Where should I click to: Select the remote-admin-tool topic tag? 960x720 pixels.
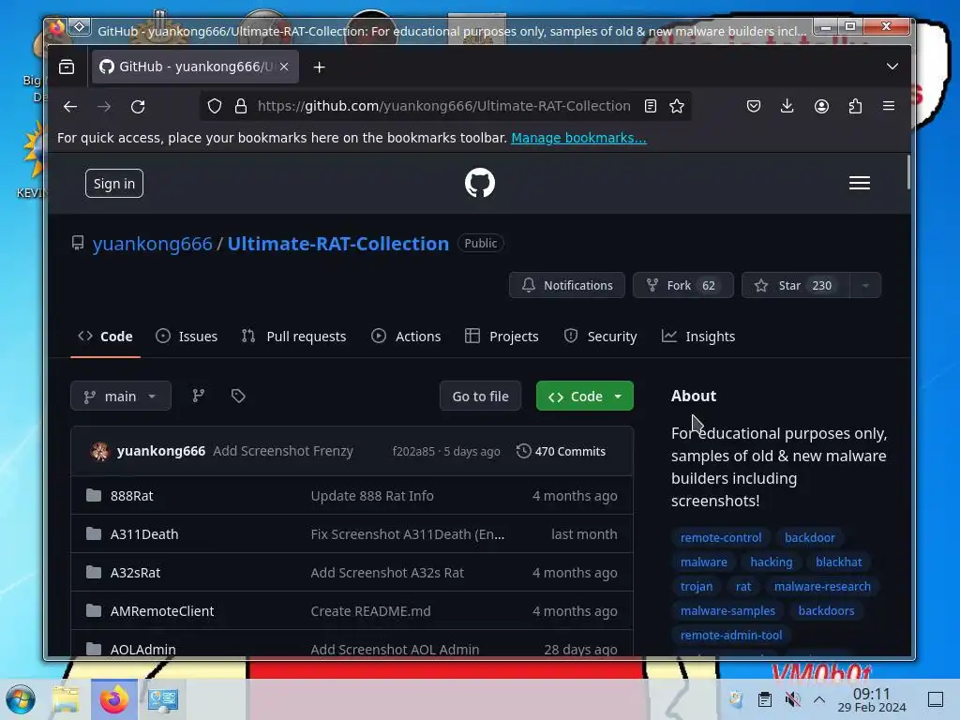[x=731, y=635]
